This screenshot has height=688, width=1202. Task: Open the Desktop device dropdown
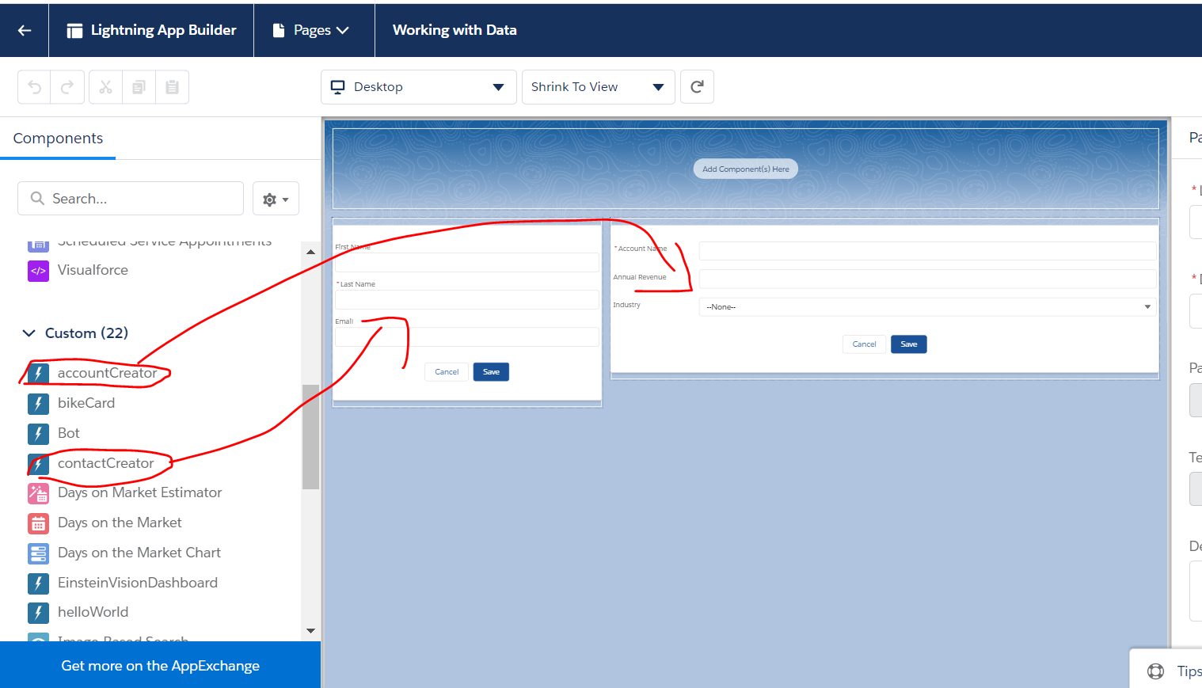coord(418,87)
